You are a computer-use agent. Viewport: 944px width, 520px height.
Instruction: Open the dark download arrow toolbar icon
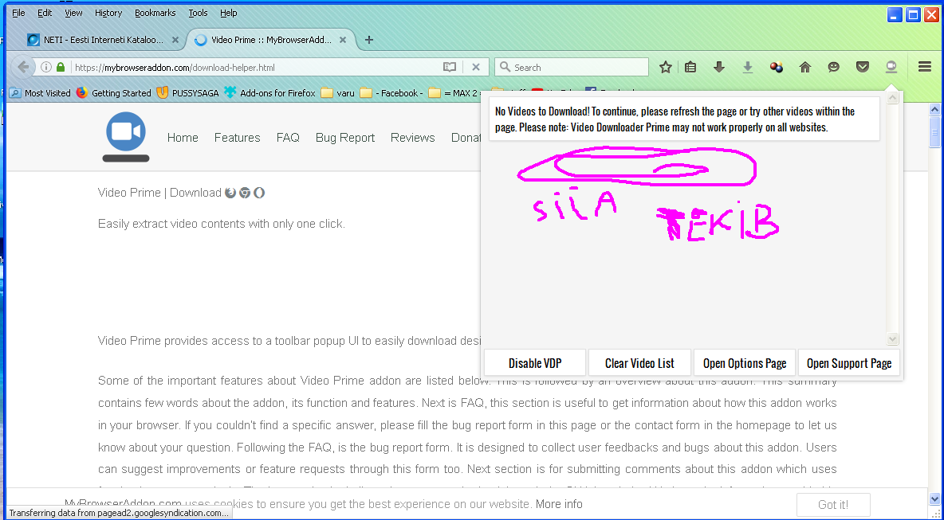719,68
